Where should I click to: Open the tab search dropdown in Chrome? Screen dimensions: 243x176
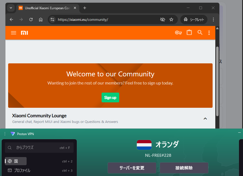11,8
